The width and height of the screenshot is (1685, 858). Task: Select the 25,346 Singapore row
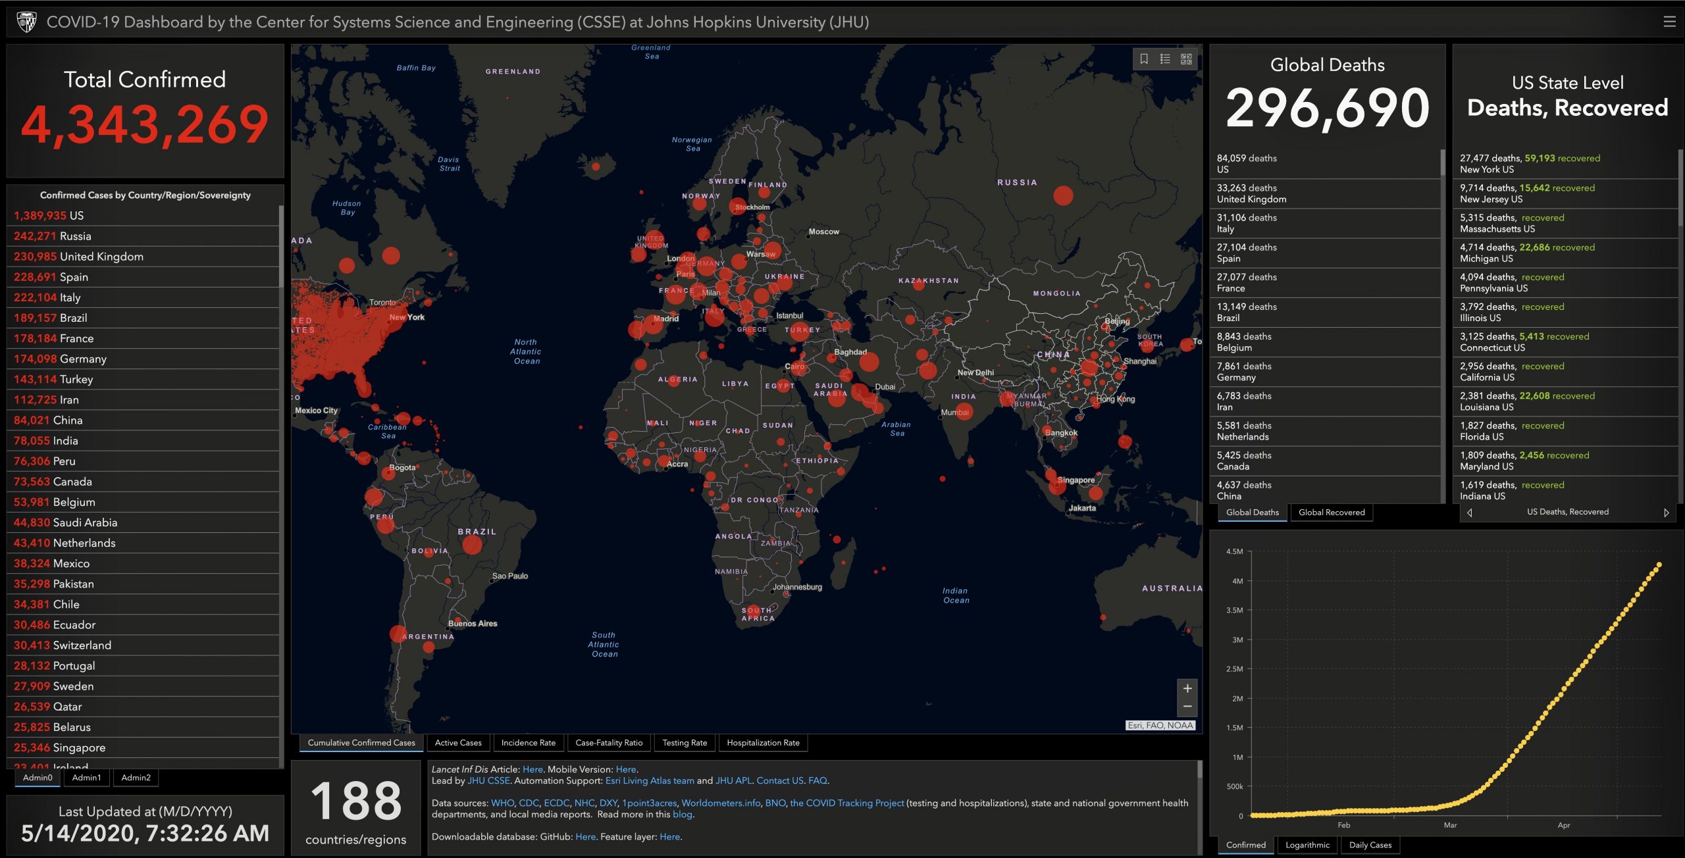tap(143, 747)
